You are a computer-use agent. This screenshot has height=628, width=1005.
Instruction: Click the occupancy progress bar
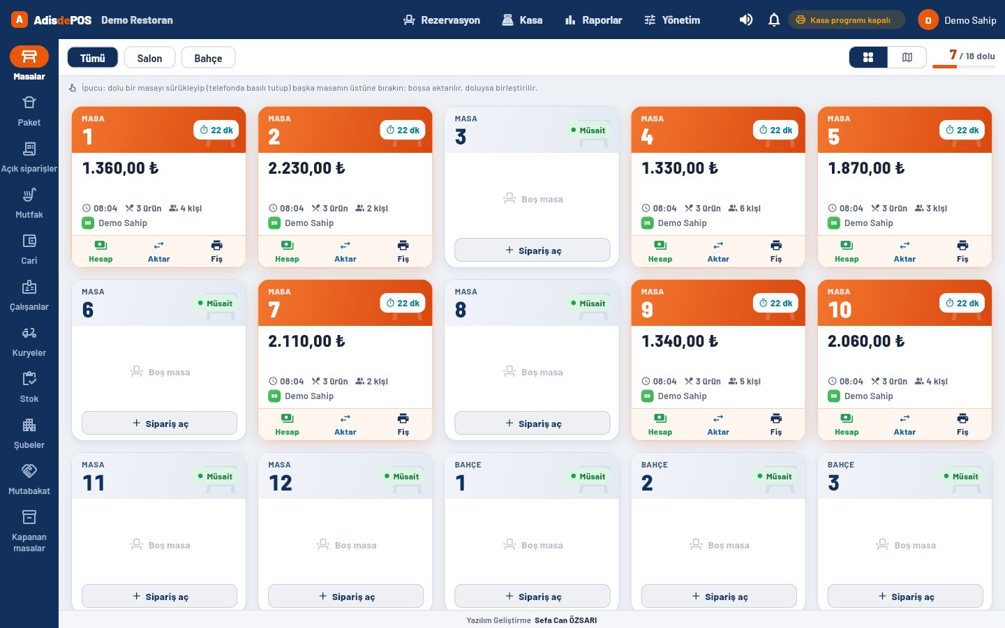point(964,66)
